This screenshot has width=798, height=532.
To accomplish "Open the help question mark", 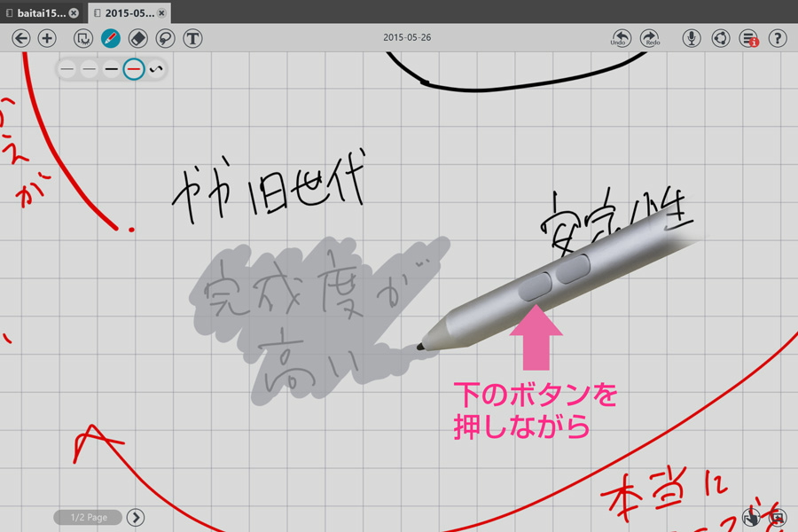I will pos(778,38).
